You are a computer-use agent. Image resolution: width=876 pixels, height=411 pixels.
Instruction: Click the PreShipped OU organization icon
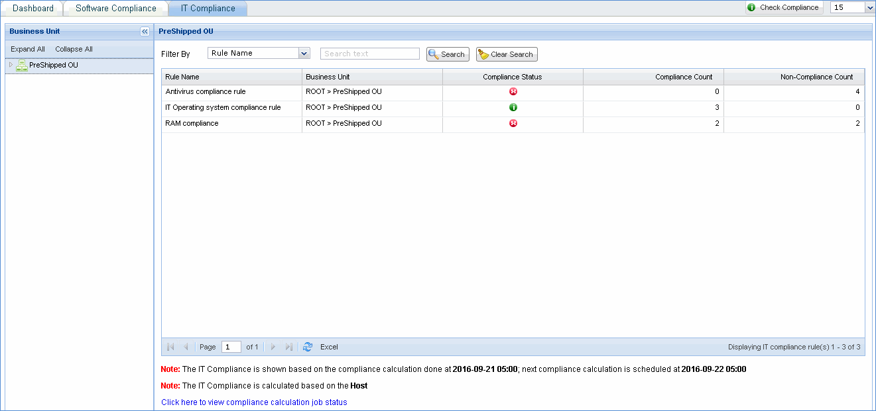click(21, 65)
